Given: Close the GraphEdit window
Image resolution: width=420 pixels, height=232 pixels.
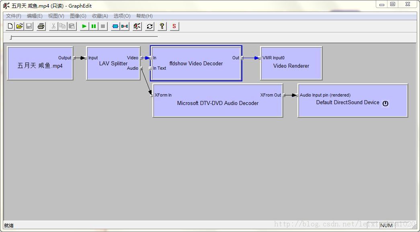Looking at the screenshot, I should (x=408, y=4).
